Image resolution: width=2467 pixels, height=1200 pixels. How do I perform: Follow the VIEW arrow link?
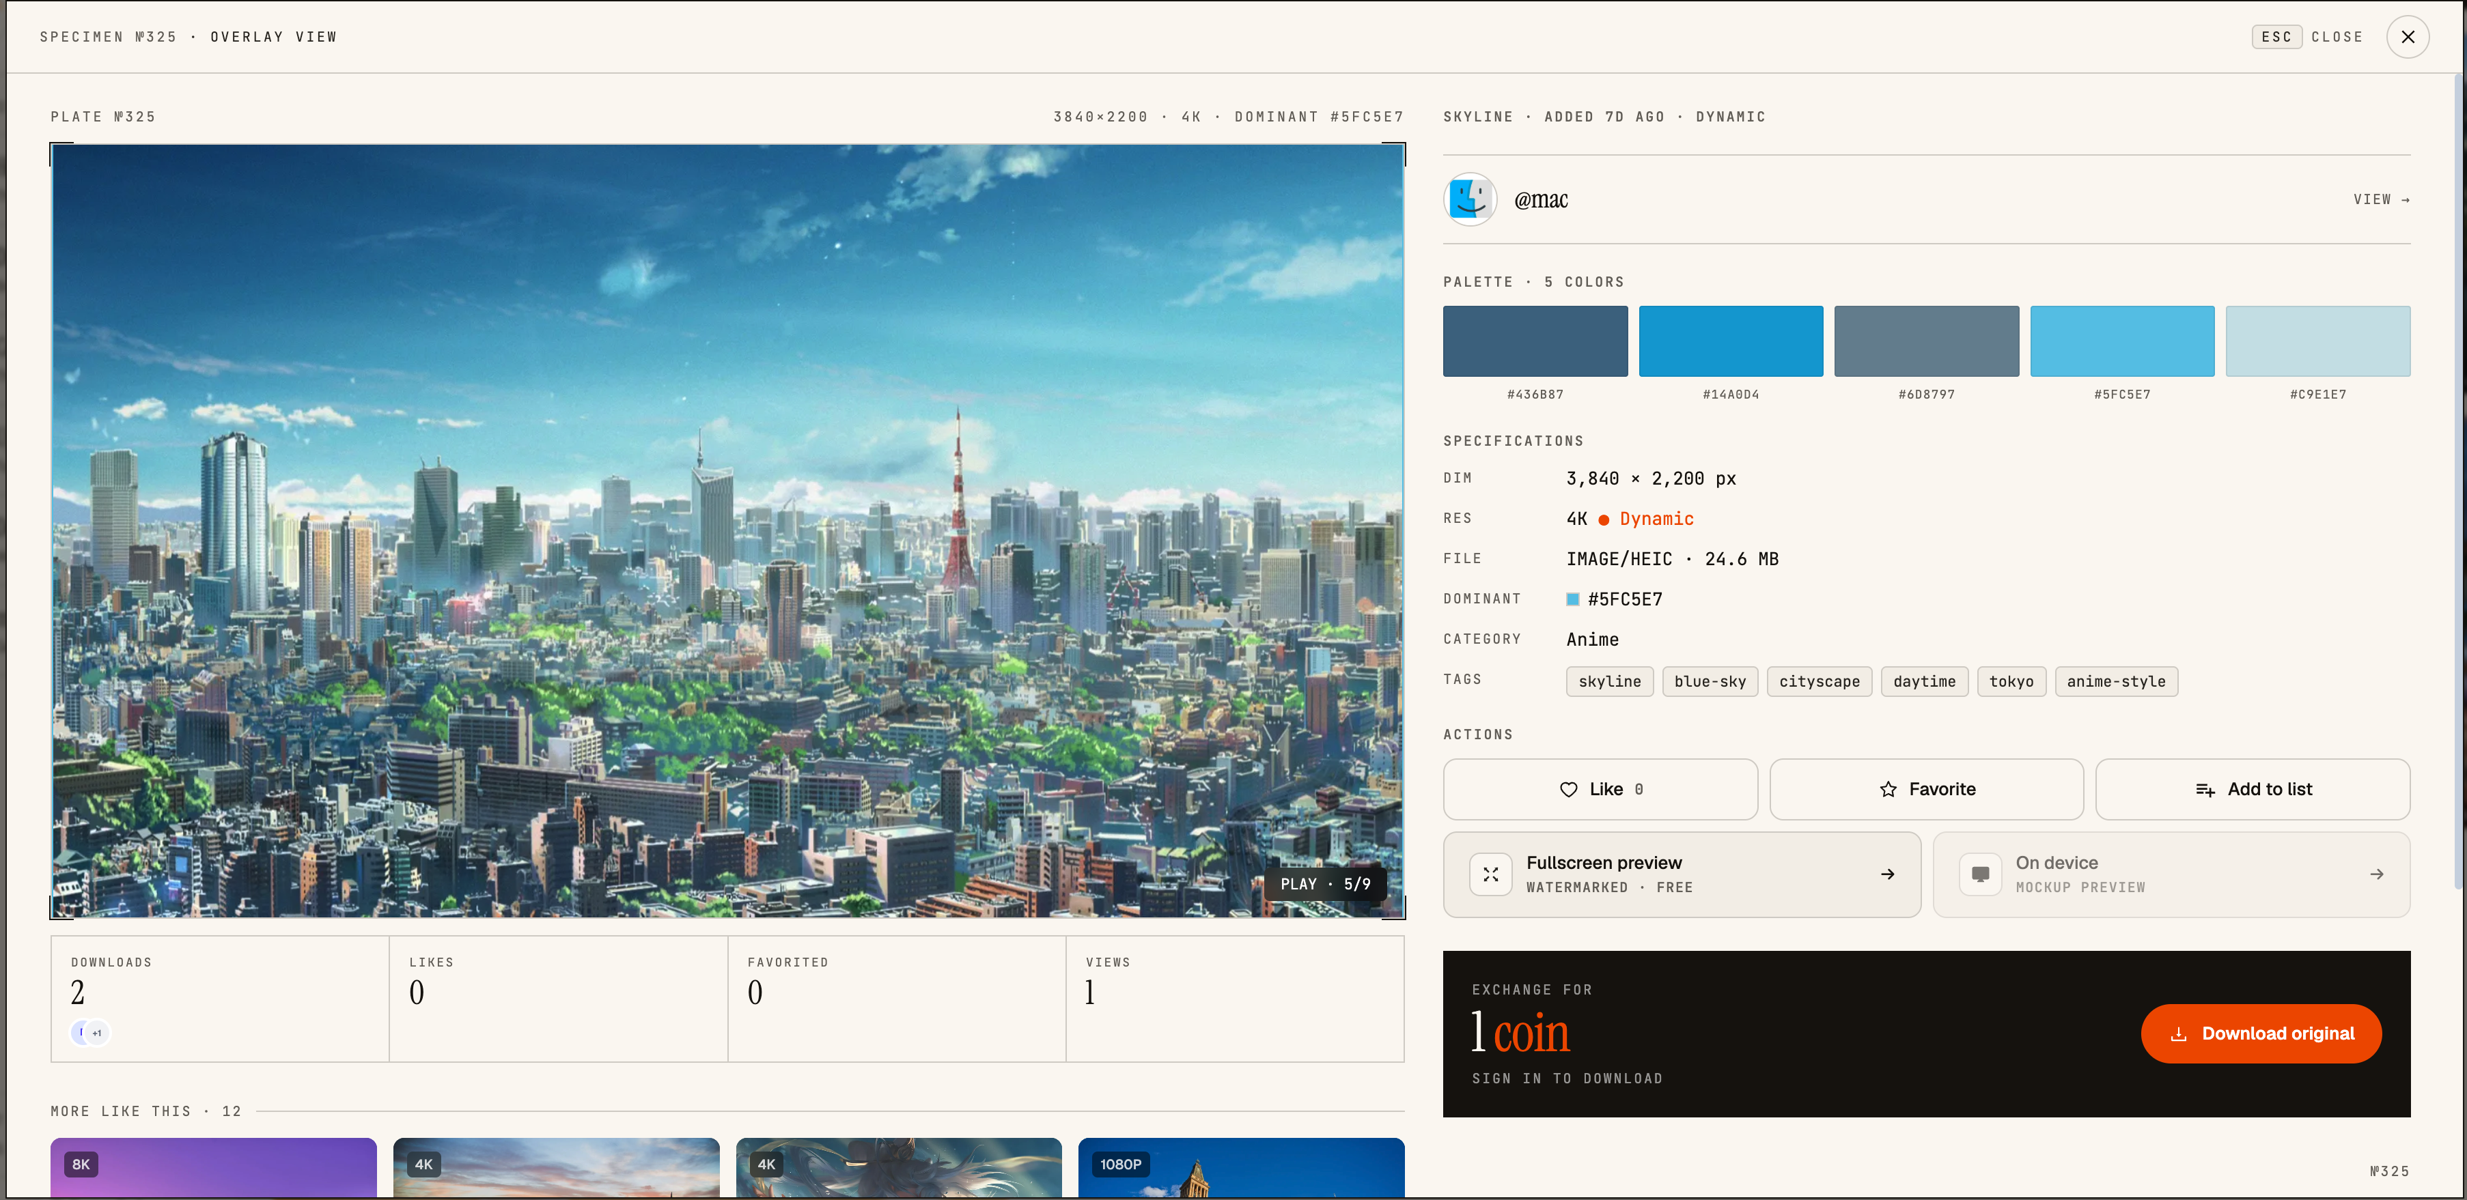pyautogui.click(x=2381, y=199)
